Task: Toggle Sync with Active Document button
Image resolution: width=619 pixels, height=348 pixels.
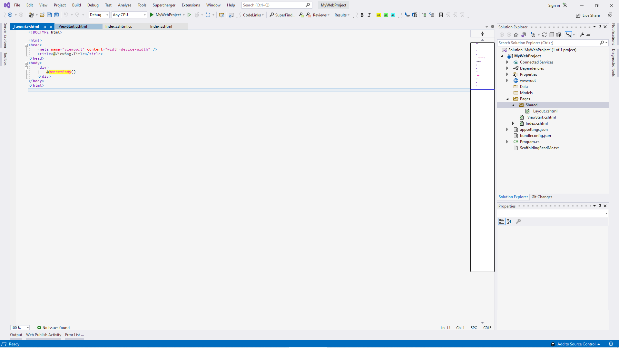Action: pos(568,35)
